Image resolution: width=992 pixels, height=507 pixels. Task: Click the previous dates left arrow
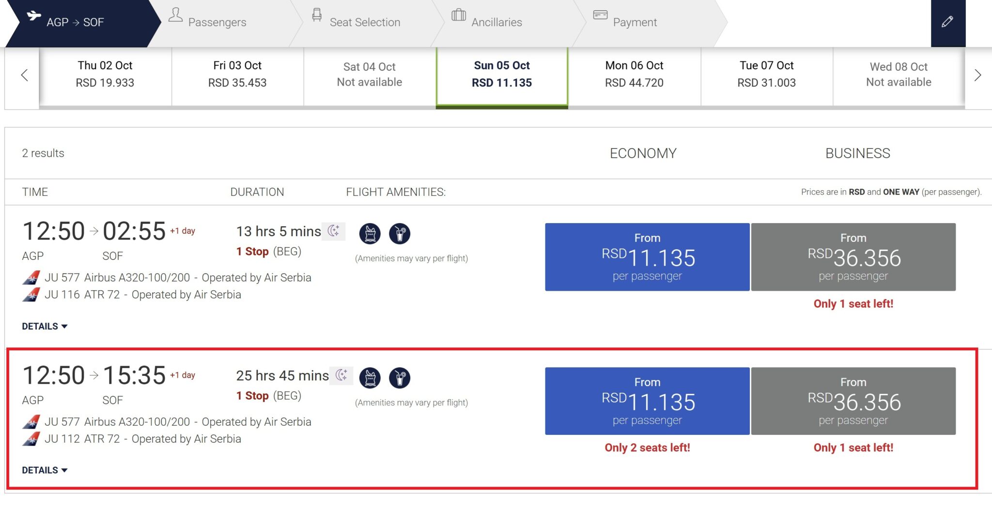click(x=24, y=75)
